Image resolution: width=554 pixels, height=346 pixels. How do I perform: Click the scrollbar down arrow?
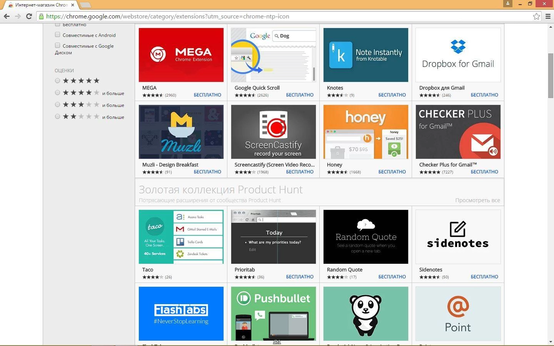point(551,342)
